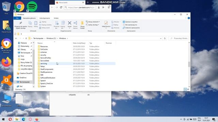The height and width of the screenshot is (122, 218).
Task: Select Sieć in the navigation pane
Action: (21, 86)
